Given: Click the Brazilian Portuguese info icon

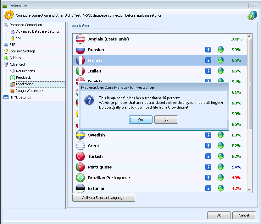Looking at the screenshot, I should pyautogui.click(x=208, y=178).
